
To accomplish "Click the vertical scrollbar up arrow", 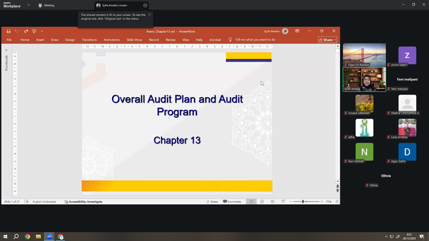I will (337, 46).
